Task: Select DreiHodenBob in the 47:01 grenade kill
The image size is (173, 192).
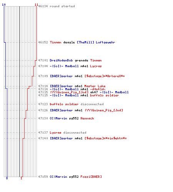Action: (x=61, y=60)
